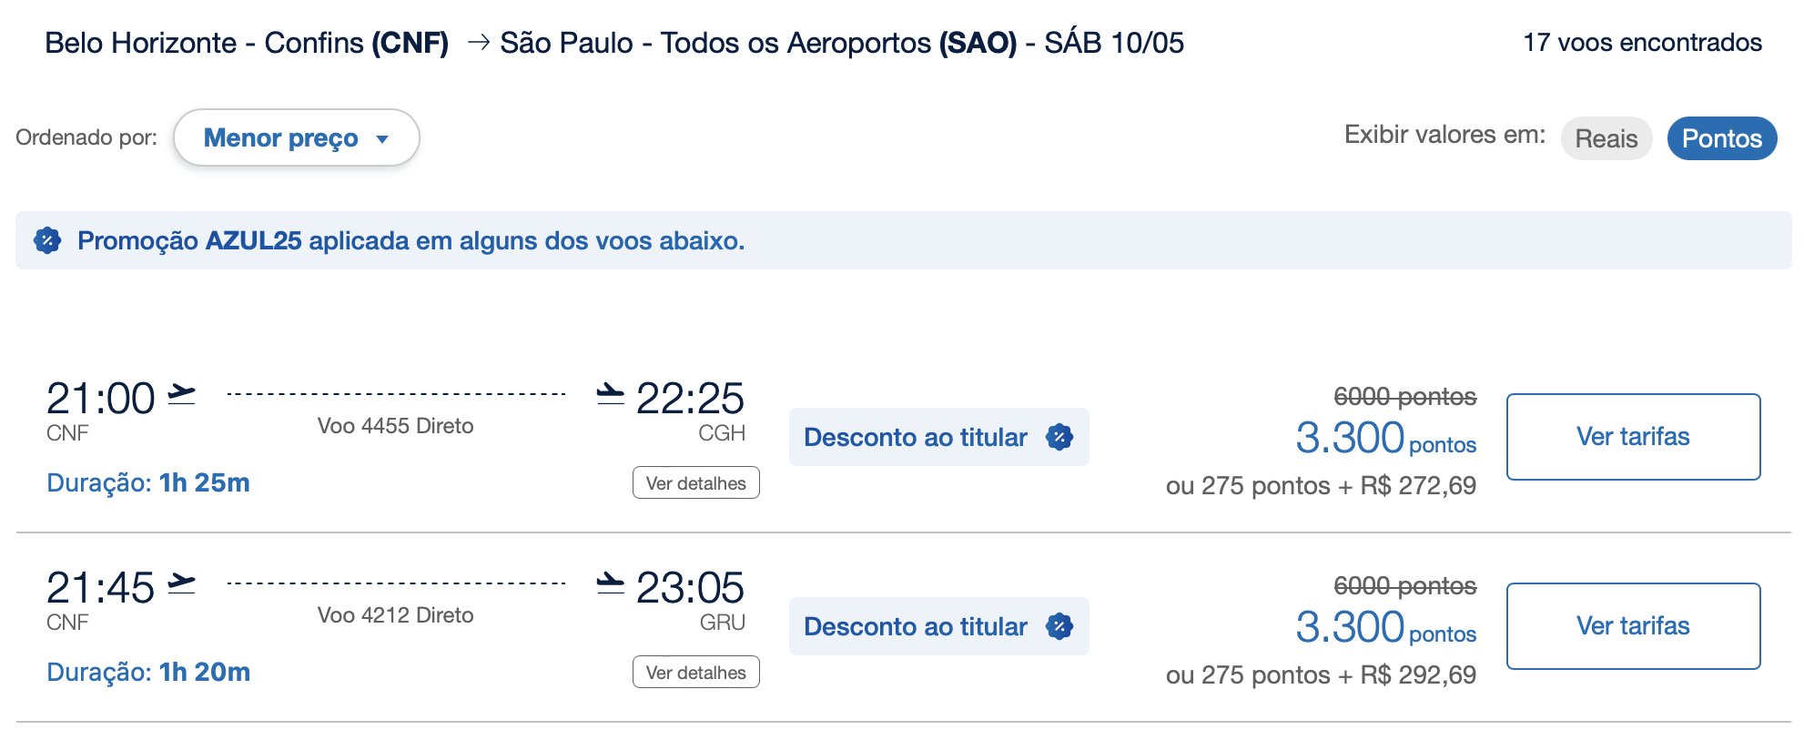Click the landing plane icon beside 22:25

pos(610,393)
